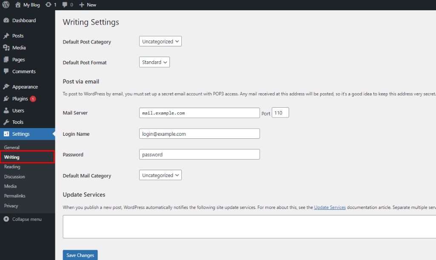
Task: Select the Appearance brush icon
Action: click(7, 86)
